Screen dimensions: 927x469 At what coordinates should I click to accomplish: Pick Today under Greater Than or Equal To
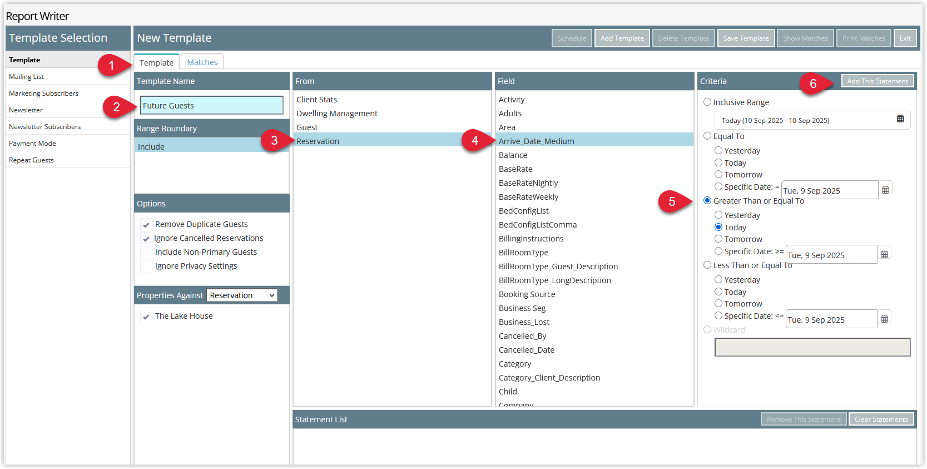coord(718,227)
